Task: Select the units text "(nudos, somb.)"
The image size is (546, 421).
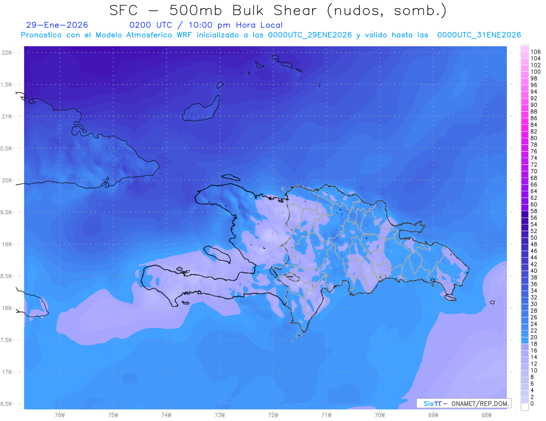Action: tap(387, 11)
